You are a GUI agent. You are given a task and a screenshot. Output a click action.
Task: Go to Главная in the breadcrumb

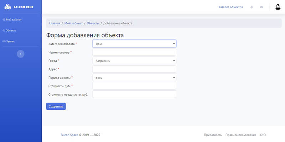point(55,23)
